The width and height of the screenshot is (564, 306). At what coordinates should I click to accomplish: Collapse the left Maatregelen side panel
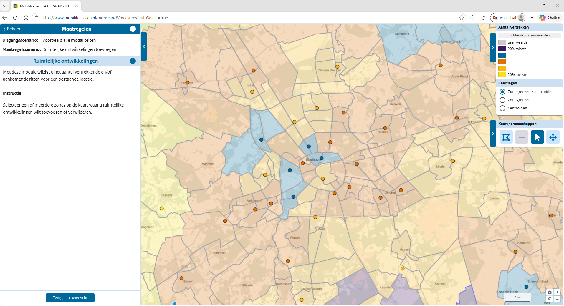tap(144, 46)
